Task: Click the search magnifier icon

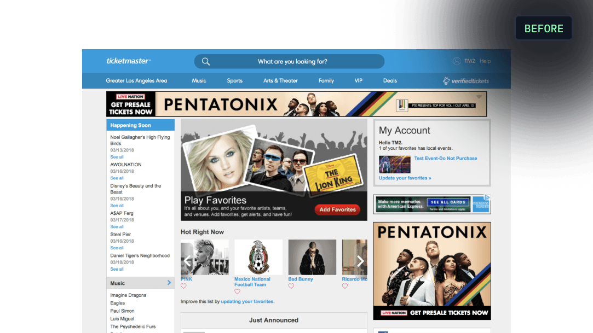Action: click(x=206, y=62)
